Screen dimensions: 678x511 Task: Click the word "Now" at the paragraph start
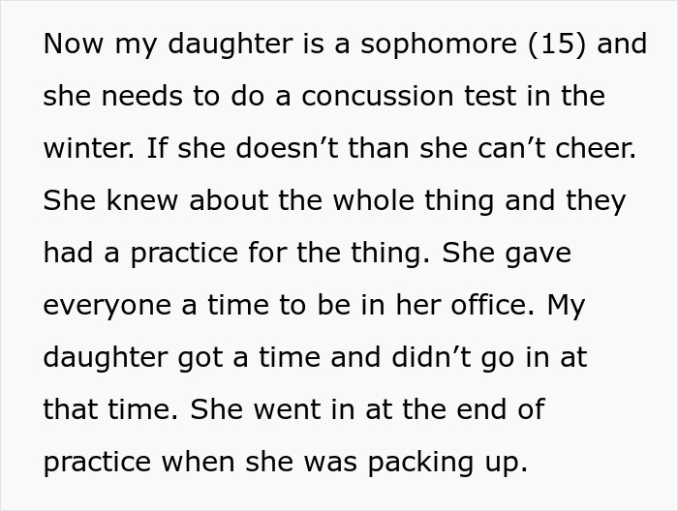(72, 45)
